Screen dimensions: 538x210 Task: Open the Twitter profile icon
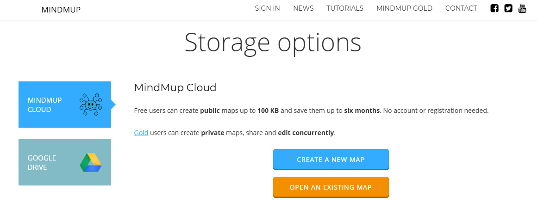(508, 8)
